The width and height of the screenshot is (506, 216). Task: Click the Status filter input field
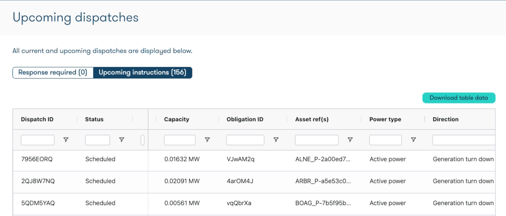click(97, 140)
